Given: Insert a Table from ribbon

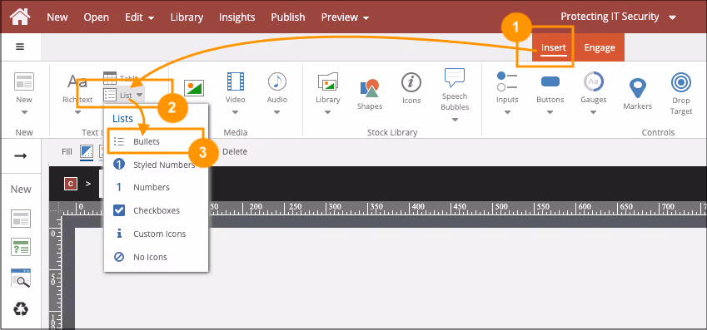Looking at the screenshot, I should pyautogui.click(x=121, y=78).
